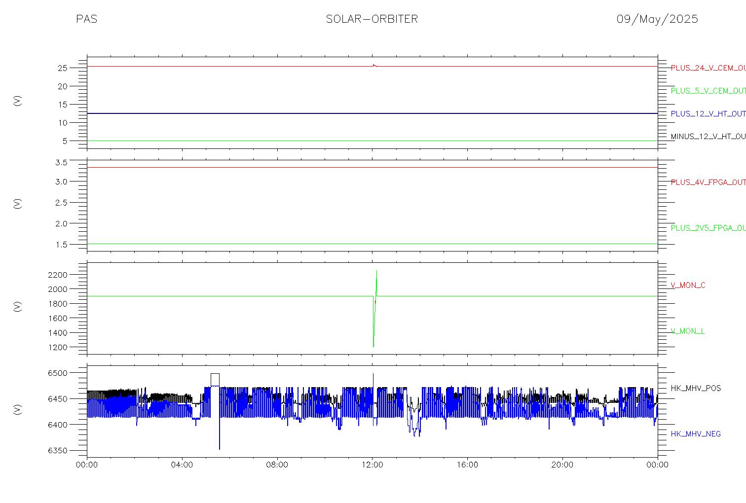The height and width of the screenshot is (503, 746).
Task: Click the 2.5 tick on FPGA panel axis
Action: (x=61, y=203)
